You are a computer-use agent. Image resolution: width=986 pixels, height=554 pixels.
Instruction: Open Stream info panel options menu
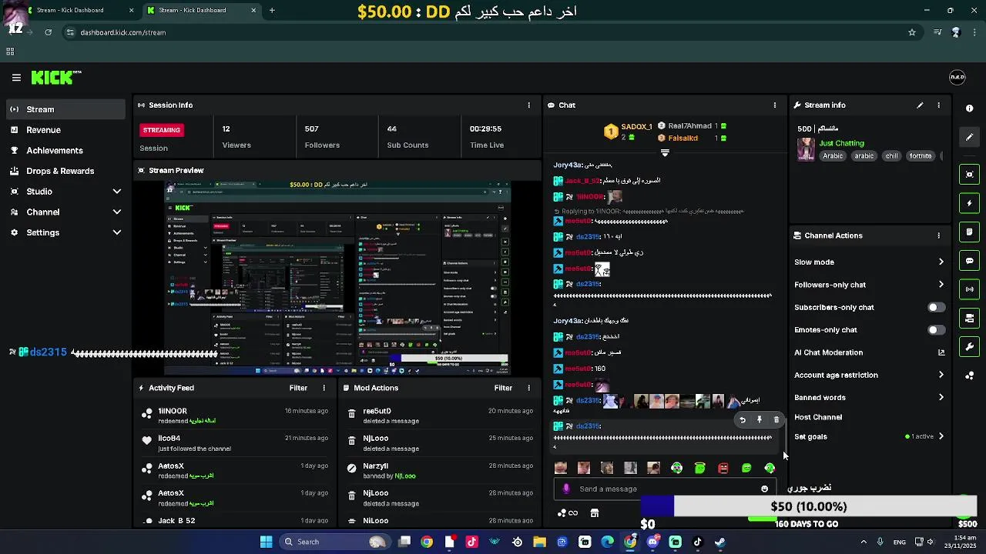coord(938,105)
